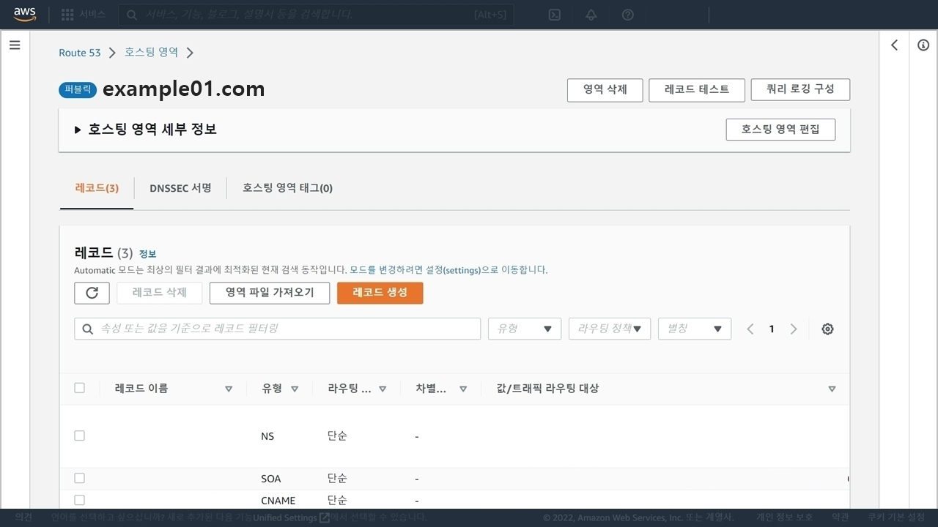Switch to DNSSEC 서명 tab
Screen dimensions: 938x527
tap(180, 188)
